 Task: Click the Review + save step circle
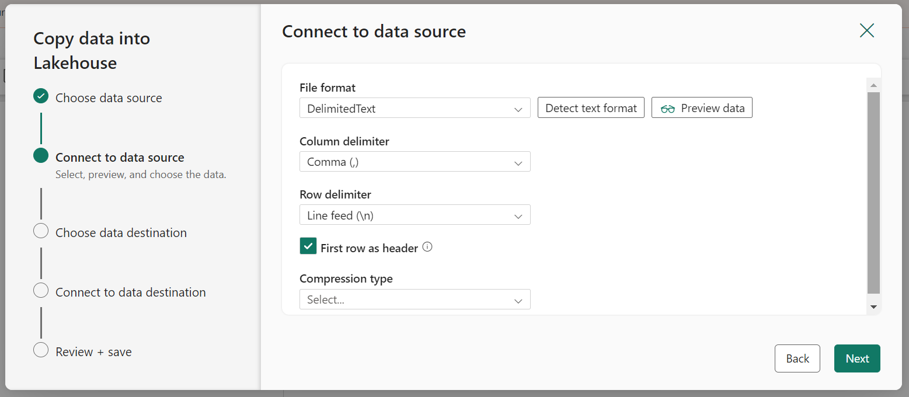click(41, 350)
